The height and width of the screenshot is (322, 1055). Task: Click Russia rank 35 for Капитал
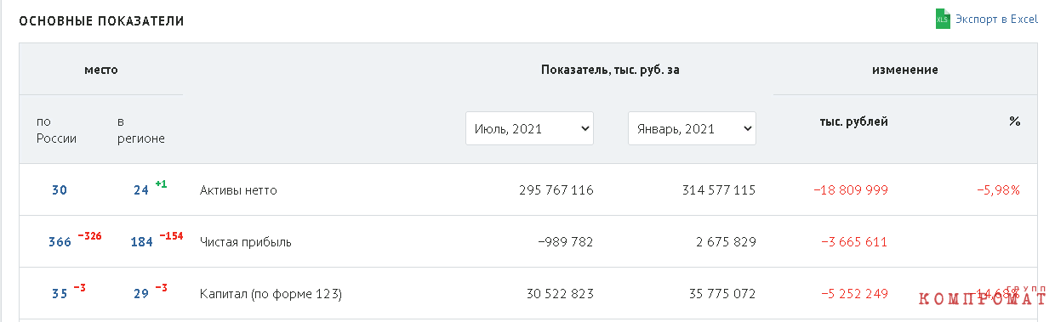60,294
